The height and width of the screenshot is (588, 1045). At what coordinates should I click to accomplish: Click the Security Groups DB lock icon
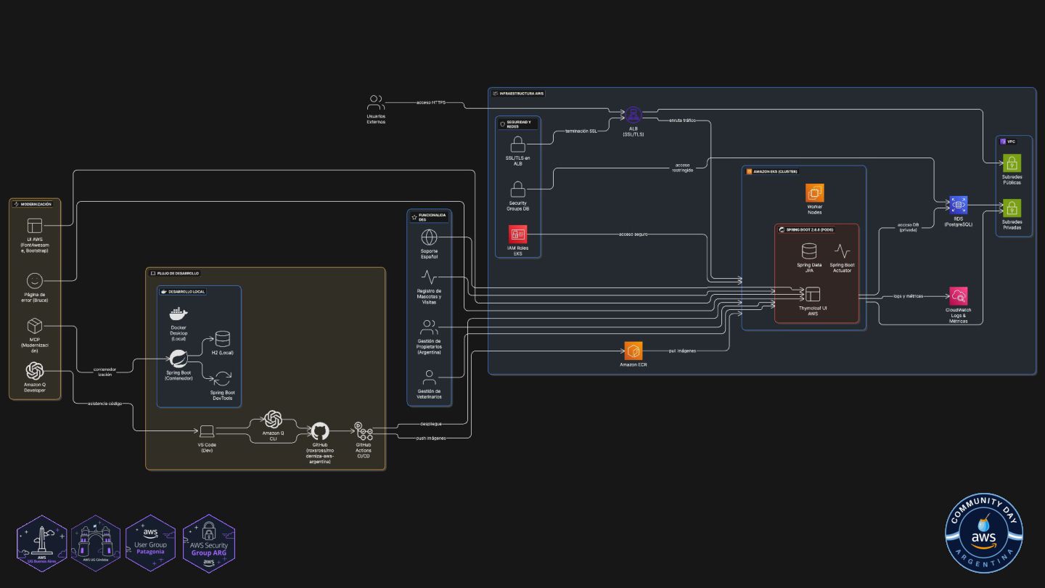point(518,189)
